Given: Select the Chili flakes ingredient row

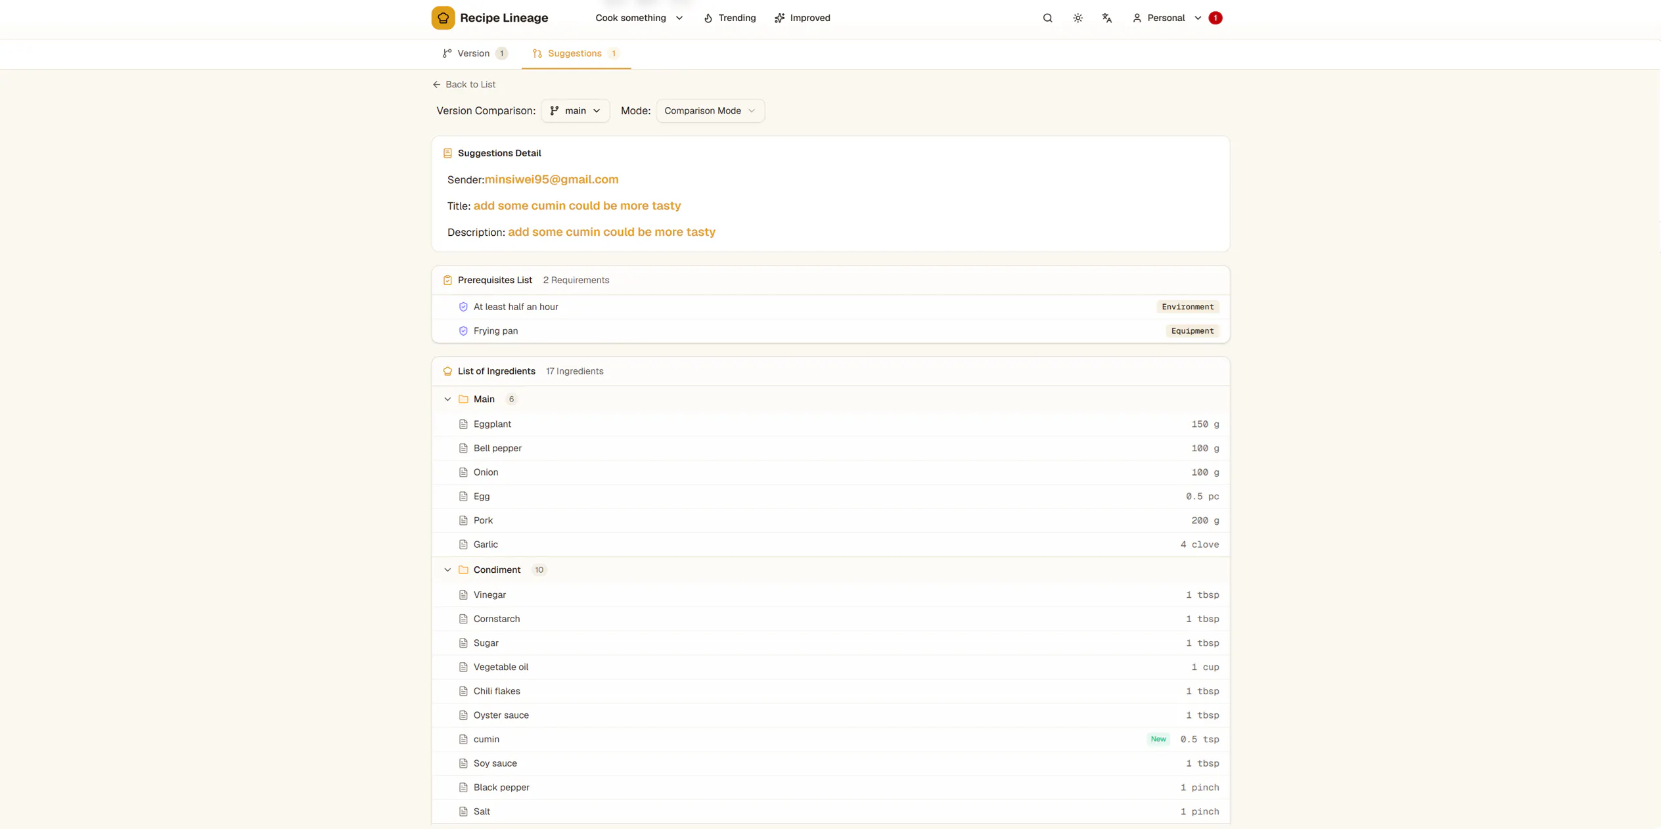Looking at the screenshot, I should [830, 692].
